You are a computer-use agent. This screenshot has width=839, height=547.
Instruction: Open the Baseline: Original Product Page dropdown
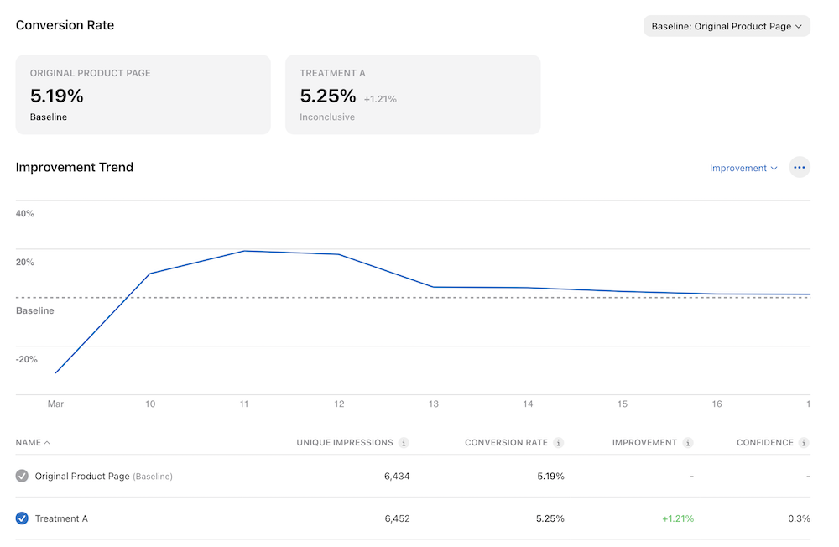tap(725, 25)
